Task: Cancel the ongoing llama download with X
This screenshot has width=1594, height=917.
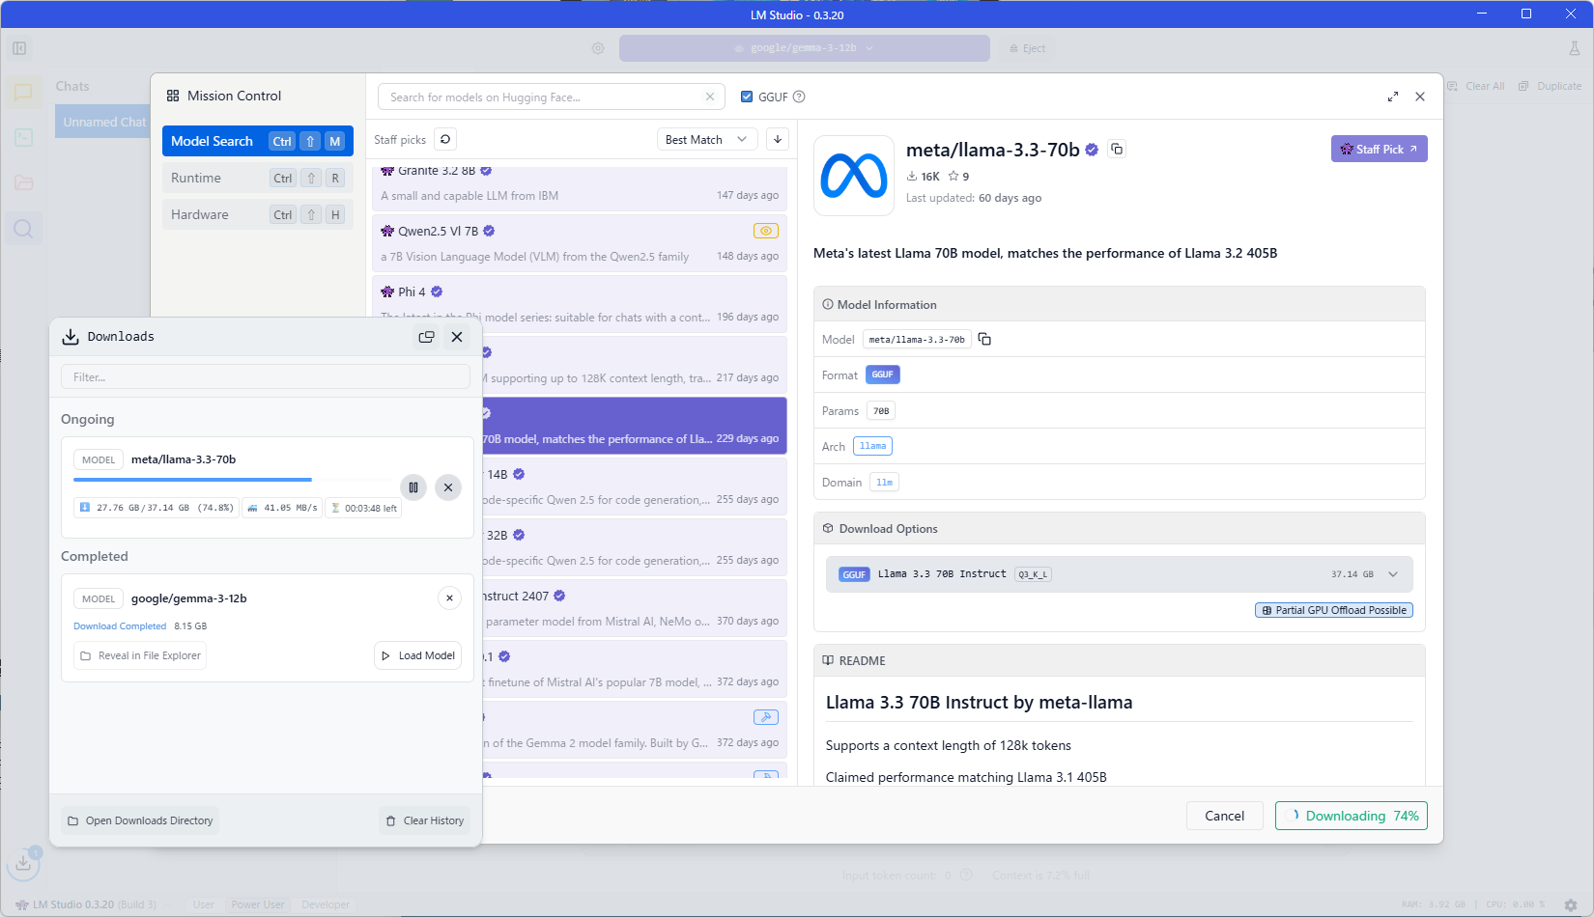Action: pyautogui.click(x=448, y=487)
